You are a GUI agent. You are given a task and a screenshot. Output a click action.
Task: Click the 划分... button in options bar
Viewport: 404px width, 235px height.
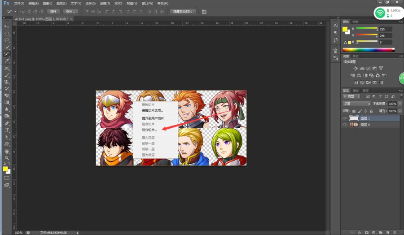point(70,12)
